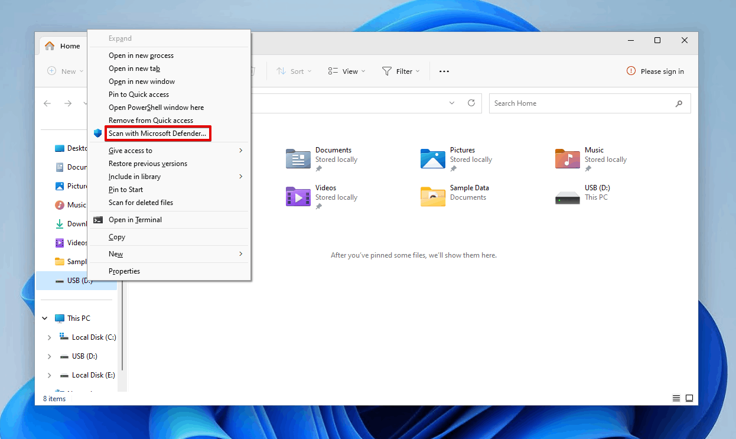This screenshot has width=736, height=439.
Task: Click Local Disk (C:) drive icon
Action: (64, 337)
